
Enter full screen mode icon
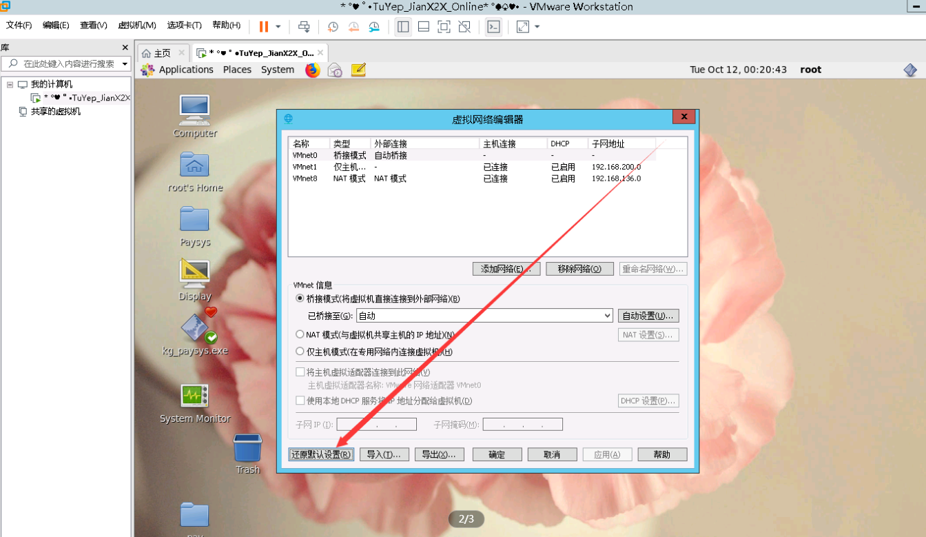click(x=444, y=26)
